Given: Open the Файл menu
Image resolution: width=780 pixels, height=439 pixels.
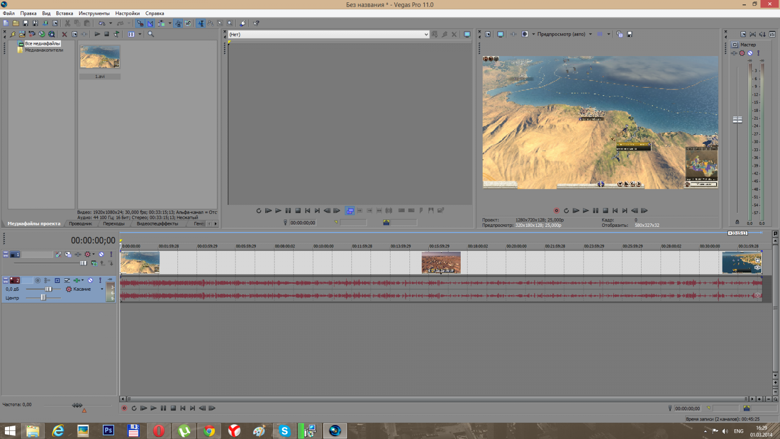Looking at the screenshot, I should click(x=9, y=13).
